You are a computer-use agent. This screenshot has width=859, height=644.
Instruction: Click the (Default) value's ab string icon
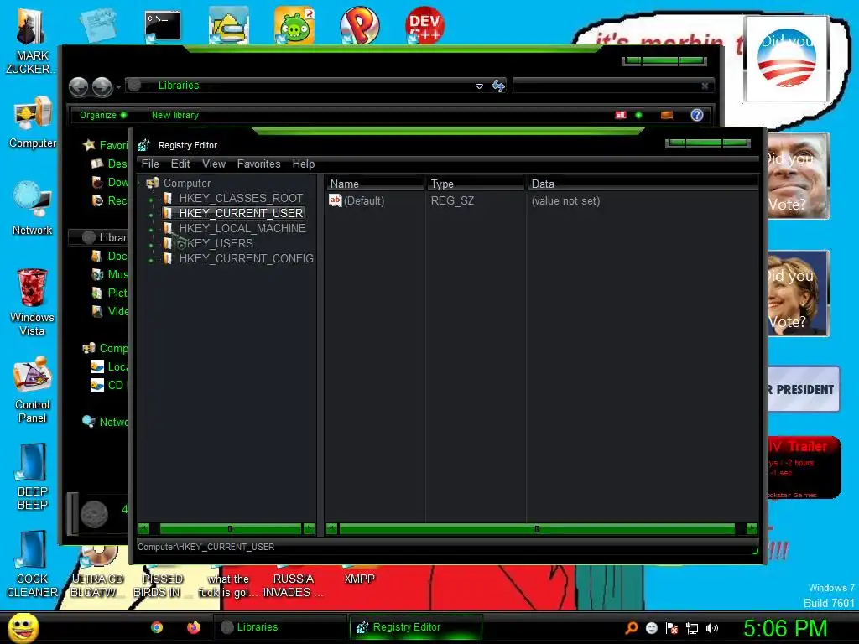[336, 200]
